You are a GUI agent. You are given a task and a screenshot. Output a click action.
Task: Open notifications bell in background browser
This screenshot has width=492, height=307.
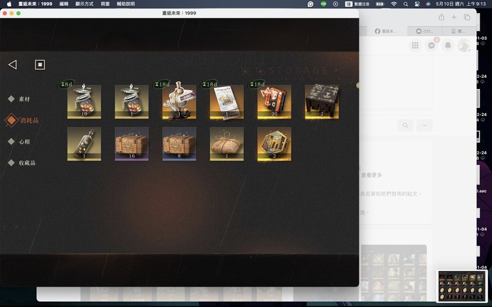pos(448,45)
